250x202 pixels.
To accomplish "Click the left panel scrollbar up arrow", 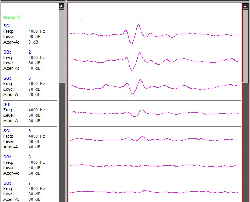I will click(x=62, y=6).
